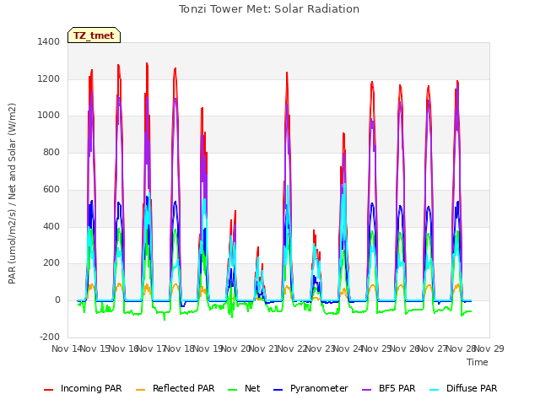Click the low Nov 21 radiation peak

(x=258, y=247)
